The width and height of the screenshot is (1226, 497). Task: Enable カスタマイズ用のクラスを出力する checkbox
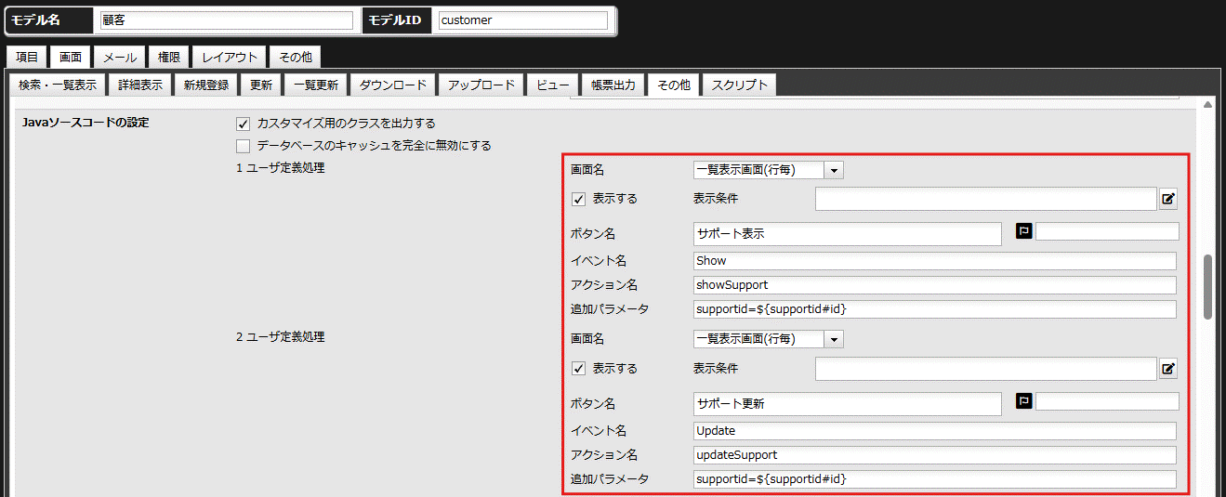tap(244, 124)
